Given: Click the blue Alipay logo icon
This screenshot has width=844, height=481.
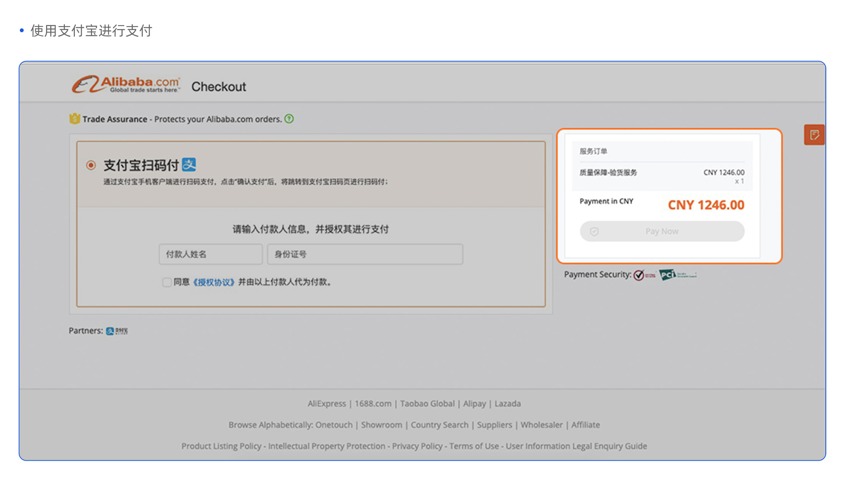Looking at the screenshot, I should click(189, 165).
